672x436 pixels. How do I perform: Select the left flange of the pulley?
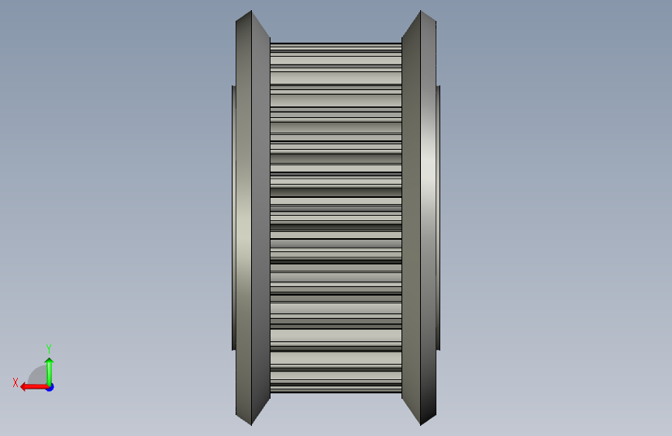tap(253, 218)
